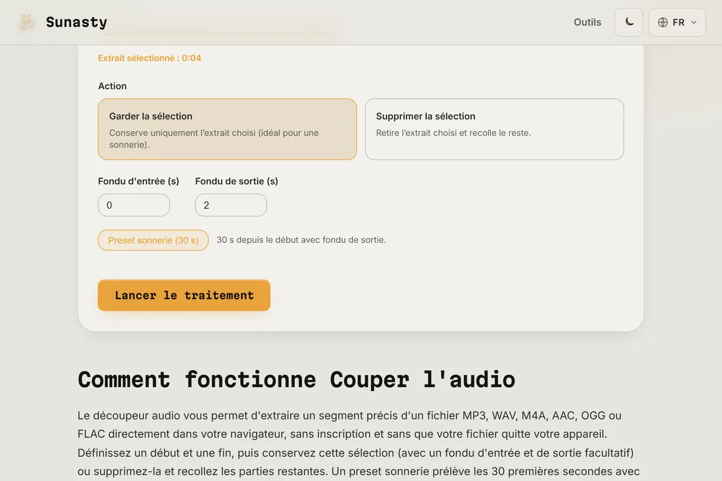Click the Fondu d'entrée (s) label
This screenshot has height=481, width=722.
coord(138,181)
